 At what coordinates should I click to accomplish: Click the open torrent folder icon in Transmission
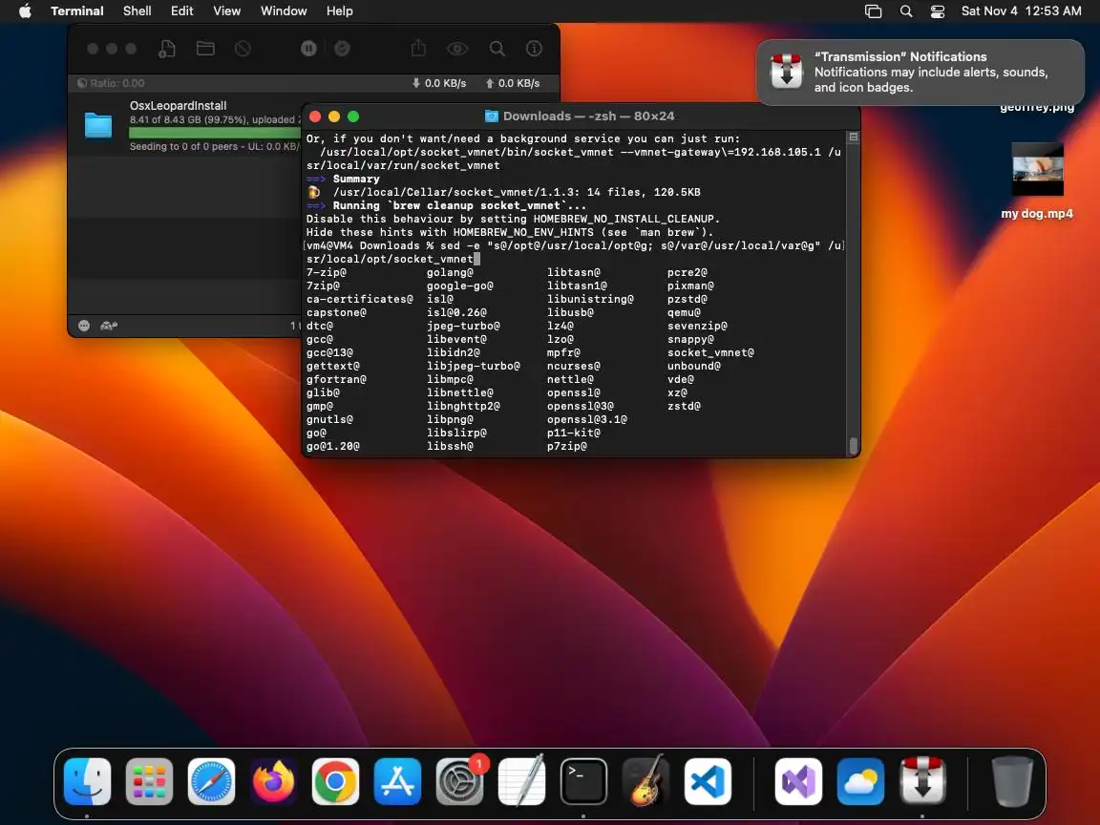point(205,49)
